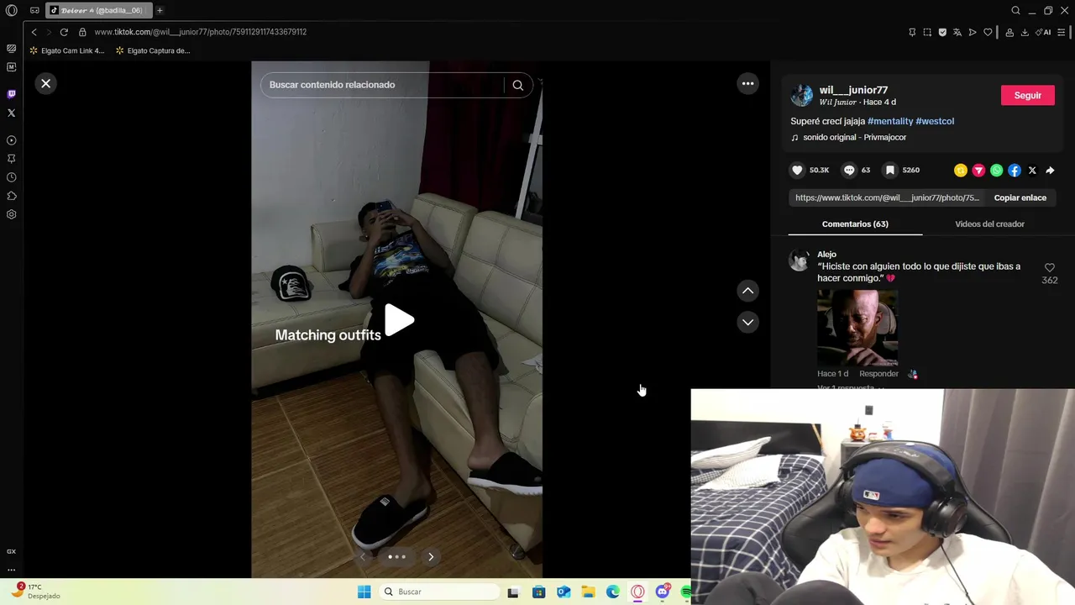Go back in browser history
This screenshot has width=1075, height=605.
[34, 32]
